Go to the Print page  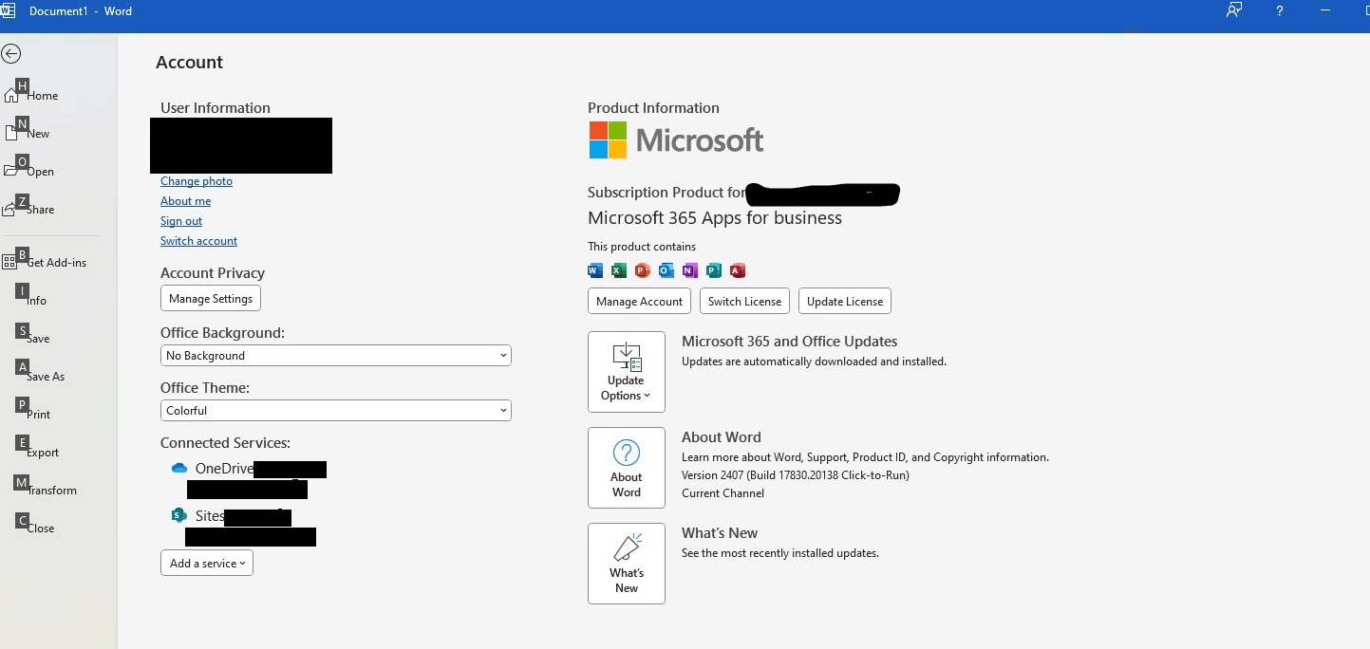click(39, 415)
